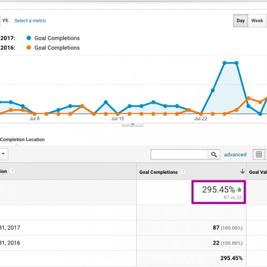Switch graph to Week view
Screen dimensions: 267x267
(257, 20)
